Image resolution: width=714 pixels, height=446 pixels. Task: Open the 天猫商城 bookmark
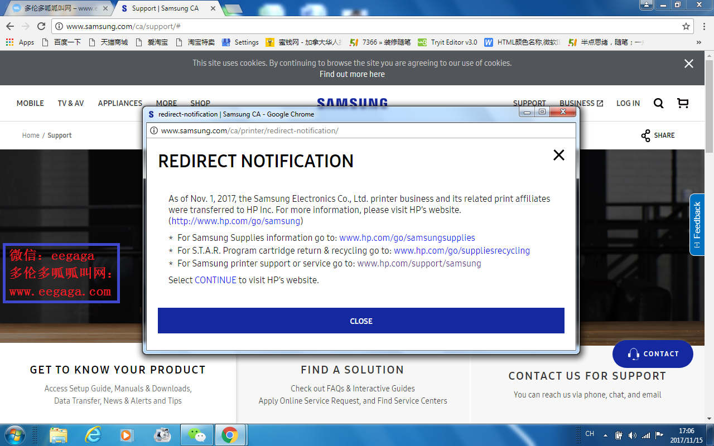(x=108, y=42)
